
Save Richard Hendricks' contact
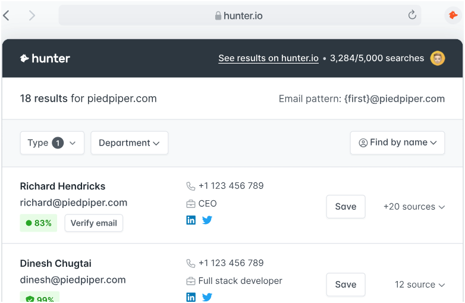coord(346,206)
